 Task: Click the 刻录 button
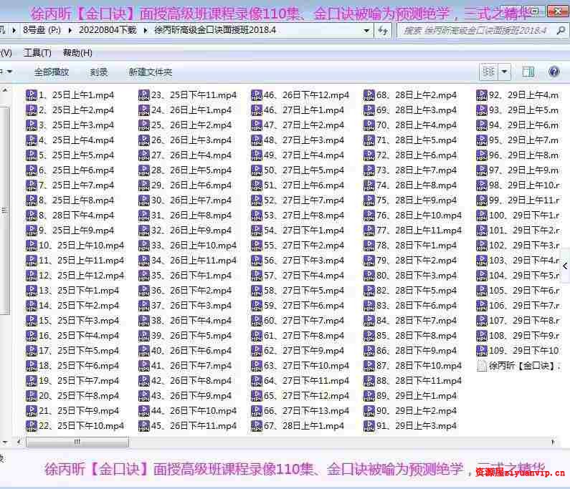99,72
